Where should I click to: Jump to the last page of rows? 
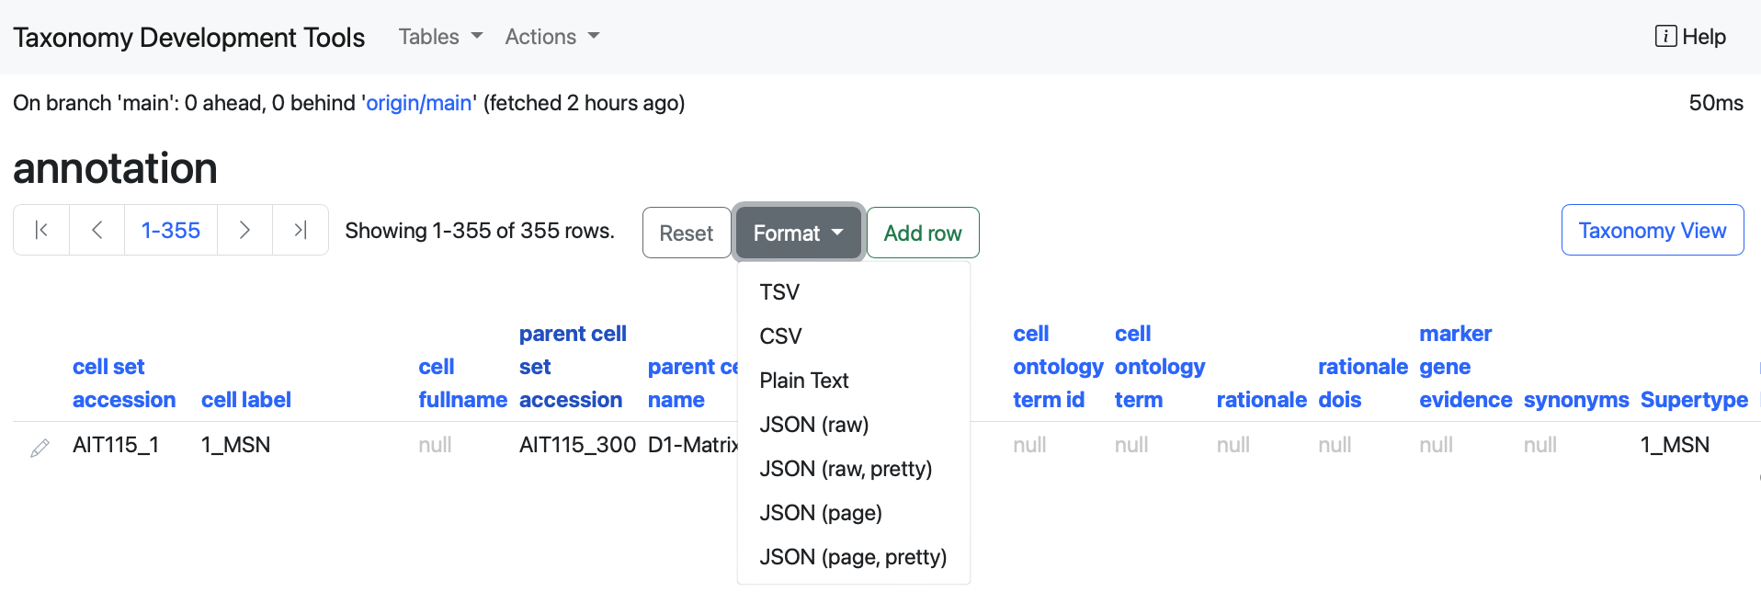[x=300, y=230]
